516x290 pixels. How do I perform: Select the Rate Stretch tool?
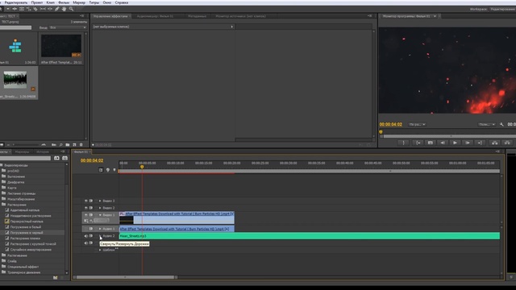[x=29, y=9]
